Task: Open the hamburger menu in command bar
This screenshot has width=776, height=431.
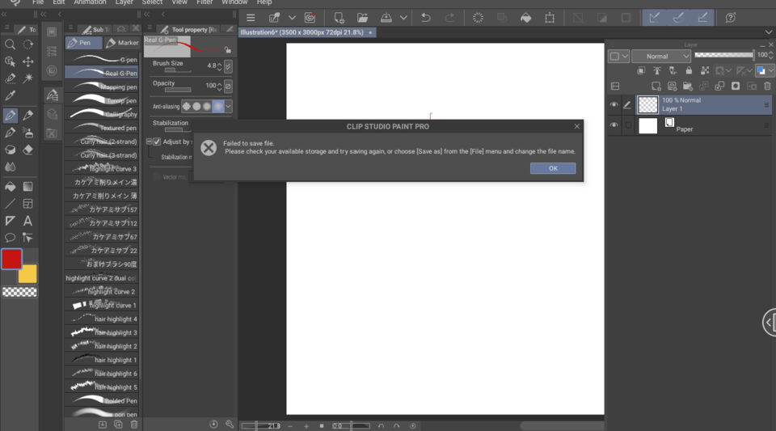Action: [251, 18]
